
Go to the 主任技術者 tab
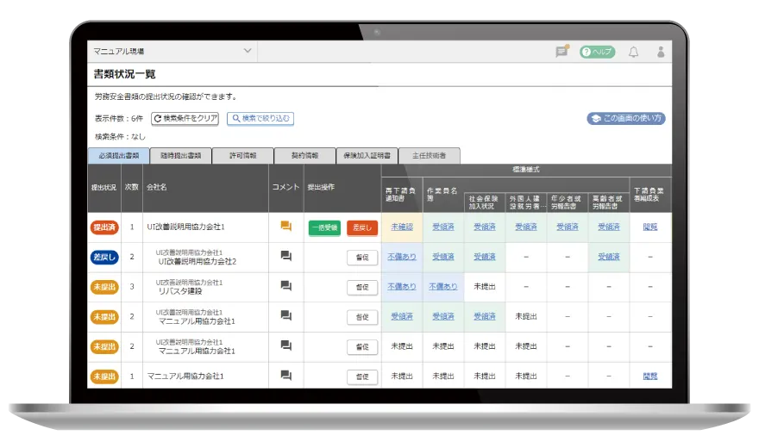429,156
